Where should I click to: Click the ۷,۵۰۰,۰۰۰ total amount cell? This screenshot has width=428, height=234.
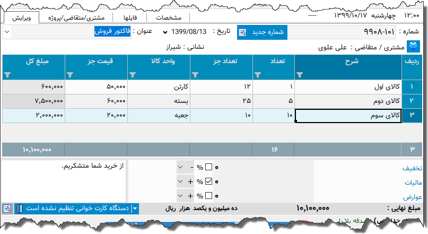tap(34, 101)
